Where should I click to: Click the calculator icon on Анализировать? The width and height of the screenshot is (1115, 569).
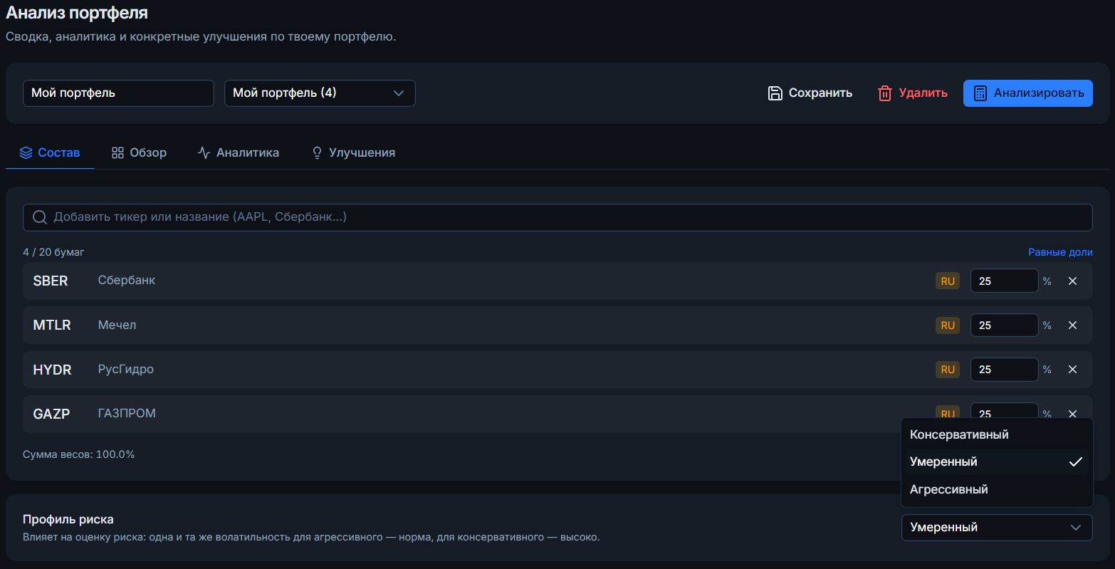point(980,93)
